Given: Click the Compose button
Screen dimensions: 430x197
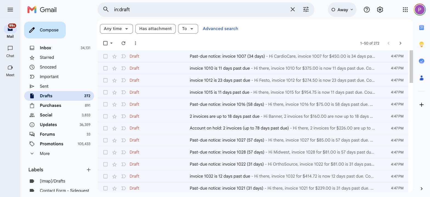Looking at the screenshot, I should (x=45, y=30).
